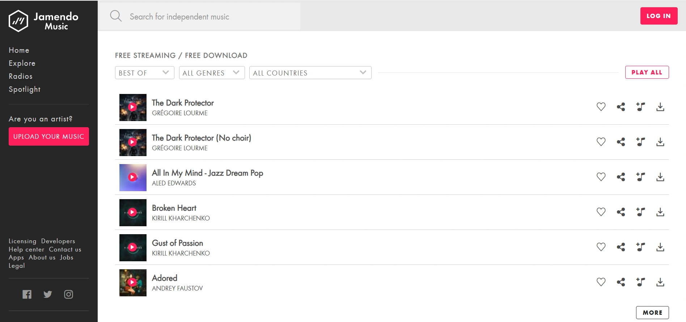Like All In My Mind track

601,177
